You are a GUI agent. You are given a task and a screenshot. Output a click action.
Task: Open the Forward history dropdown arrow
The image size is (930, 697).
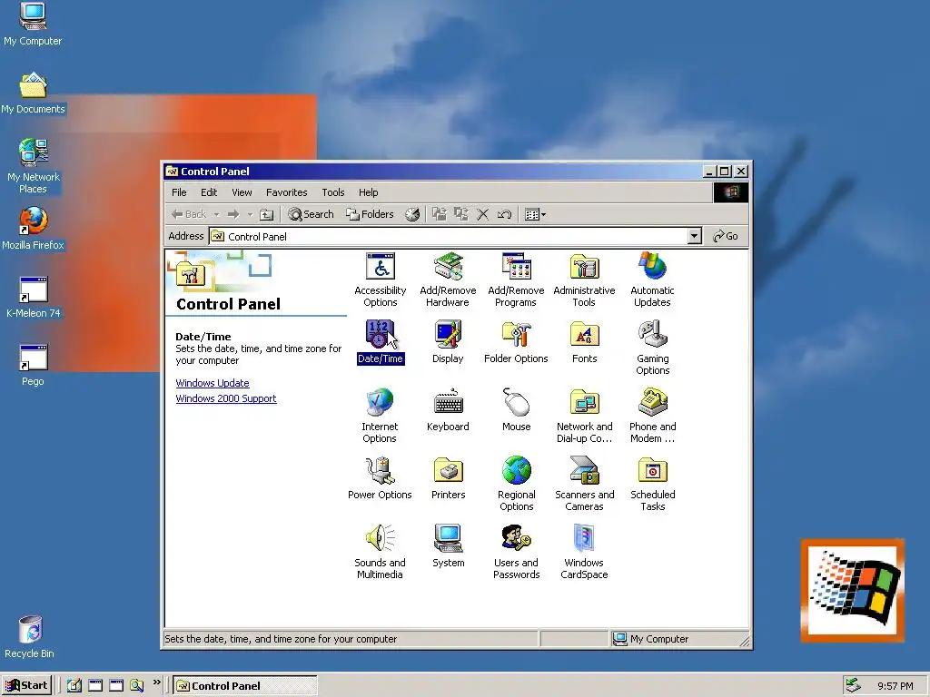(250, 214)
